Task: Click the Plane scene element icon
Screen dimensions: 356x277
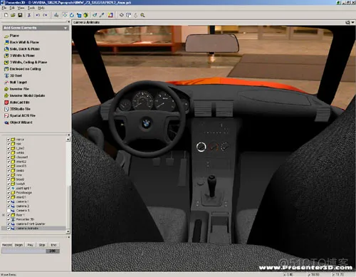Action: (x=6, y=36)
